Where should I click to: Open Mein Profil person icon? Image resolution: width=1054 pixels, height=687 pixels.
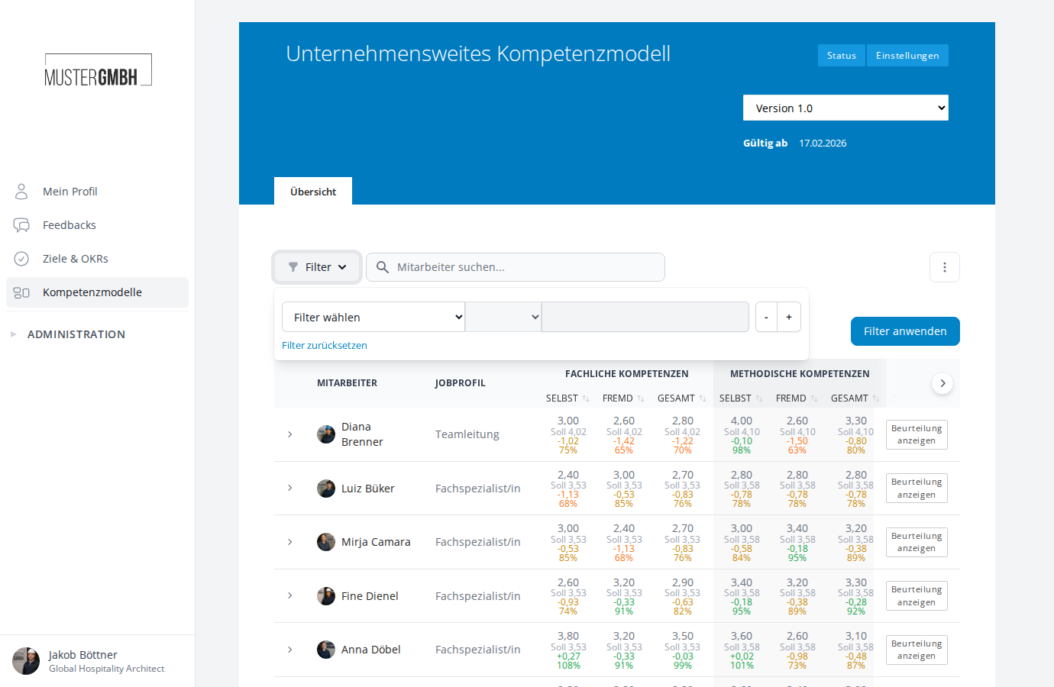tap(21, 192)
